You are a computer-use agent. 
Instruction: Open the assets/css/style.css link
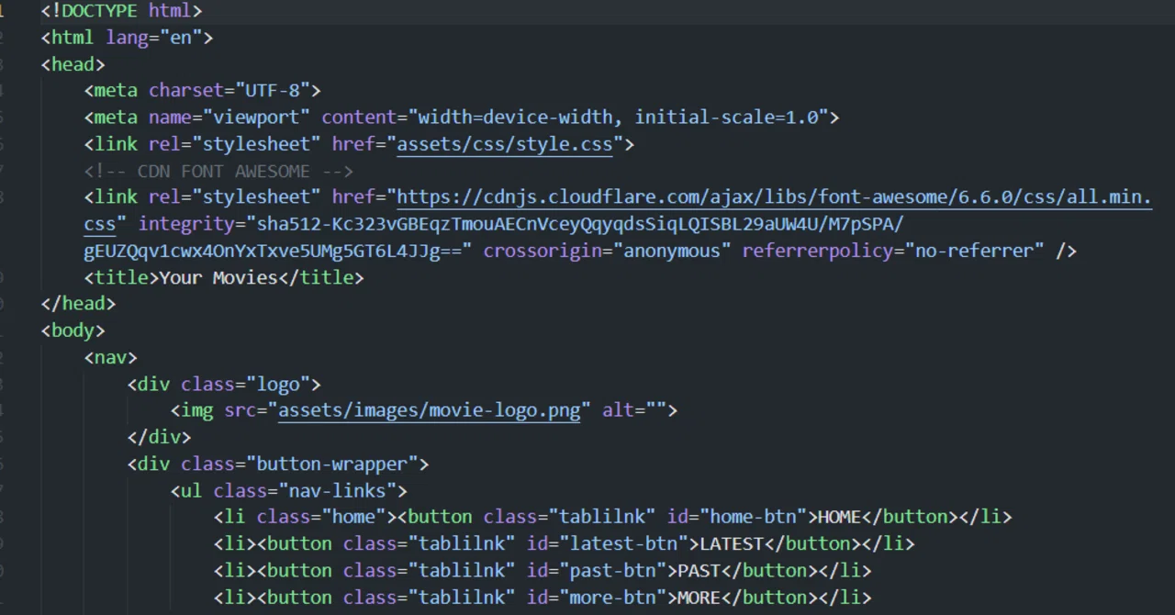click(x=504, y=144)
